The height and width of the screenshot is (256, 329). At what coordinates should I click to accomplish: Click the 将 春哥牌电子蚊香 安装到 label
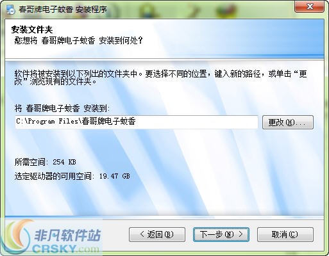click(62, 108)
